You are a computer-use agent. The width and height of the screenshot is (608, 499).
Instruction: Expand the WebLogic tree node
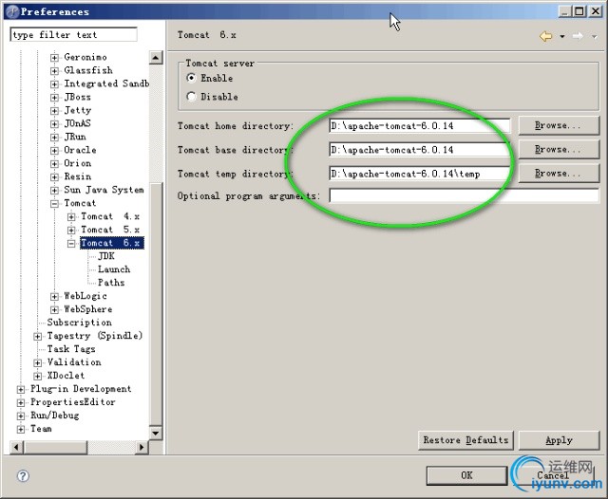[55, 297]
